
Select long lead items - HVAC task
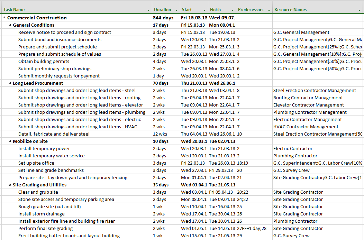(78, 127)
